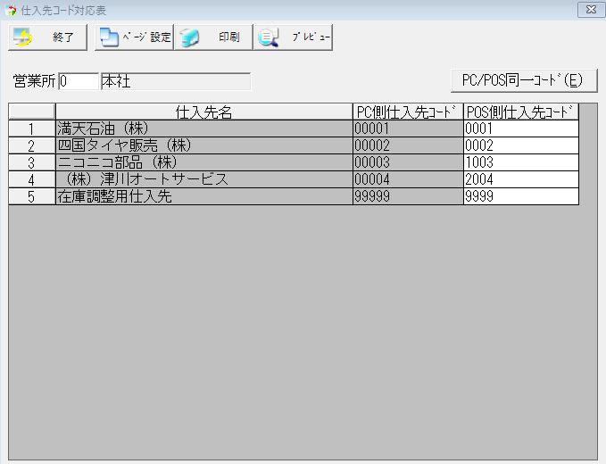The height and width of the screenshot is (464, 606).
Task: Select row 1 header in table
Action: pyautogui.click(x=31, y=128)
